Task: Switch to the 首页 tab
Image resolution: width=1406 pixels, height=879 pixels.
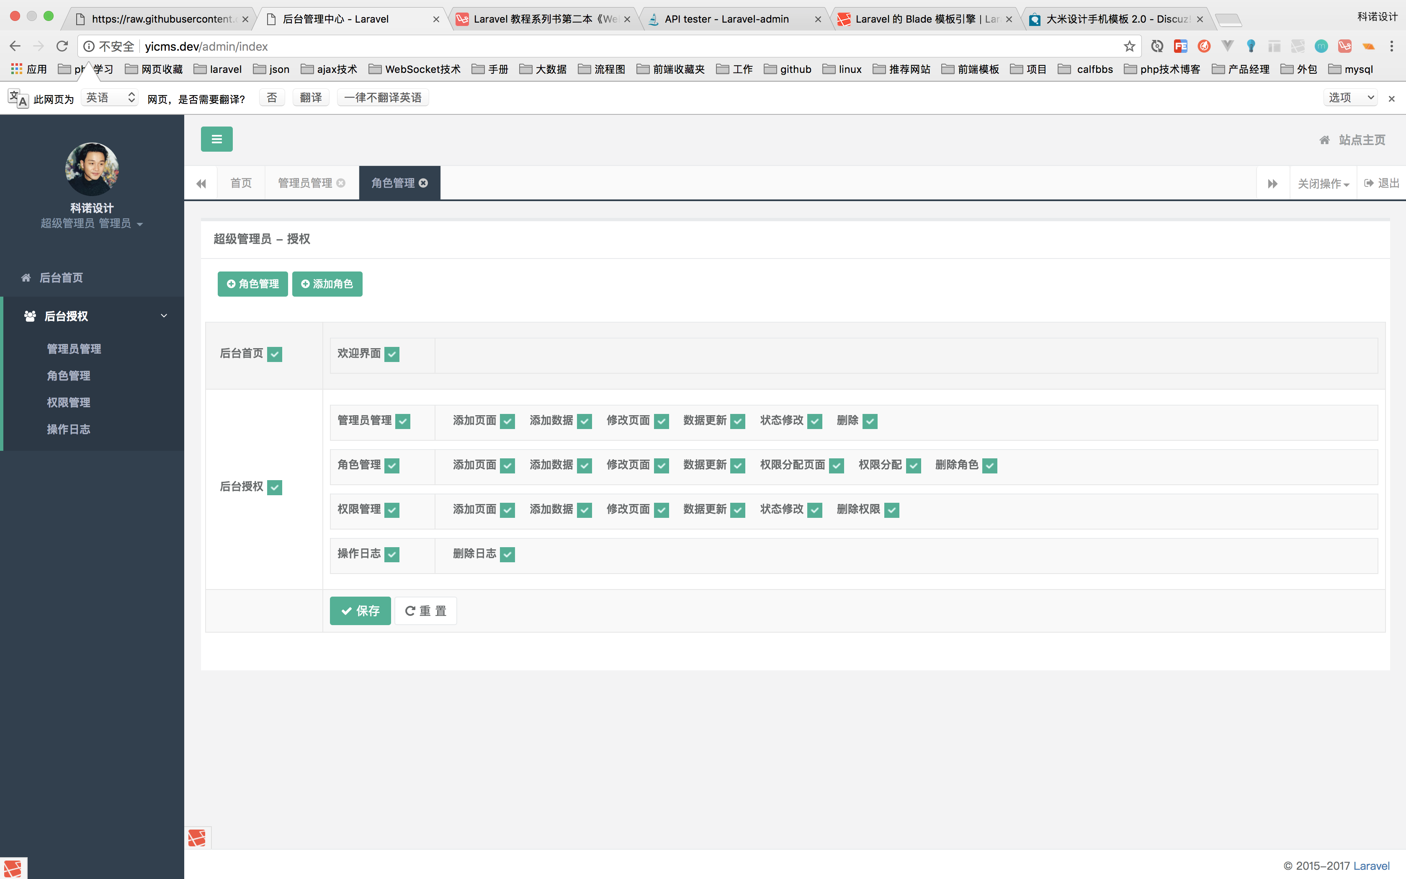Action: coord(241,183)
